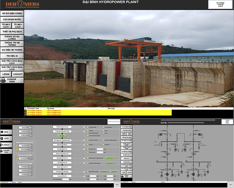Click the date and user box at top right
The image size is (234, 188).
pos(220,4)
